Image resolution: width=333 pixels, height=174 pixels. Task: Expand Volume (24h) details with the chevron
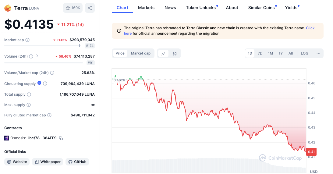37,56
